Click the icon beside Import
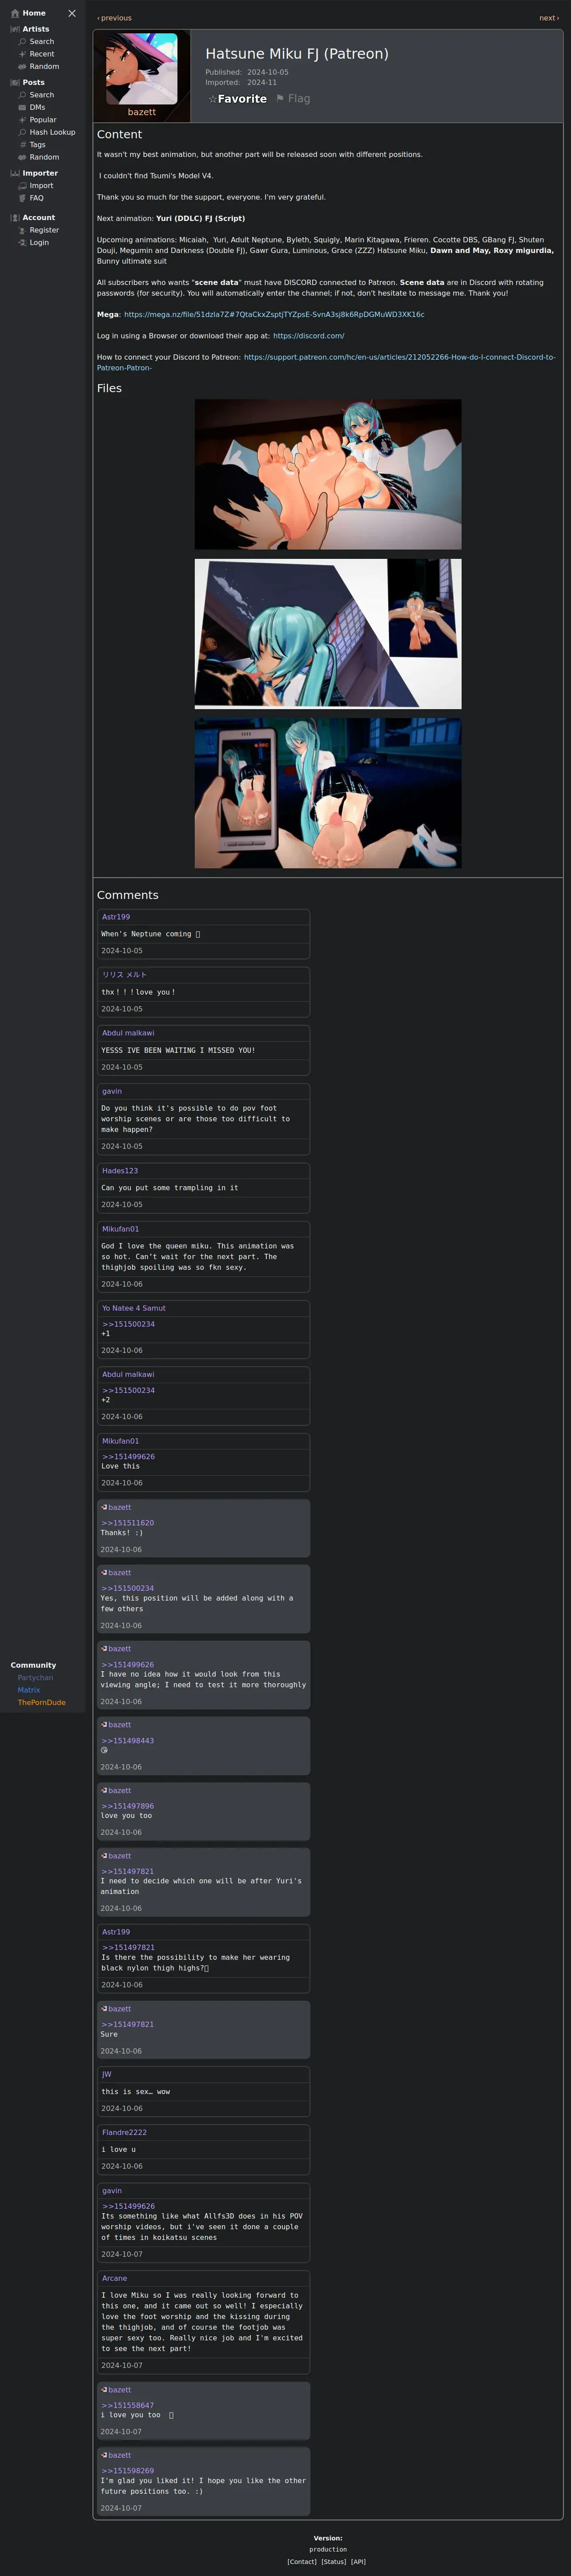Screen dimensions: 571x2576 [22, 186]
